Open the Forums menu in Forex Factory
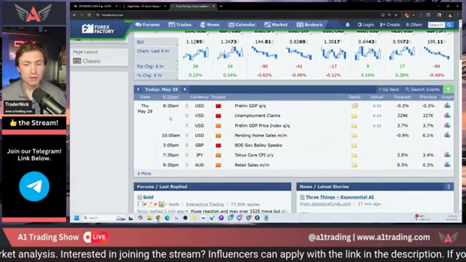This screenshot has height=262, width=466. coord(147,25)
